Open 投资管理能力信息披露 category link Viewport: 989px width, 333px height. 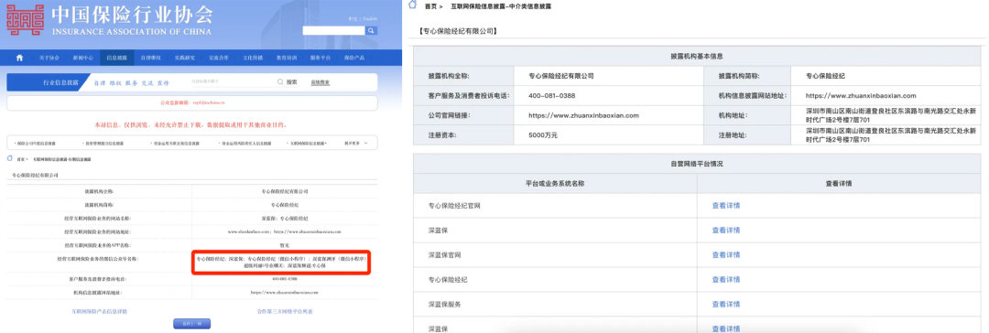pos(104,144)
